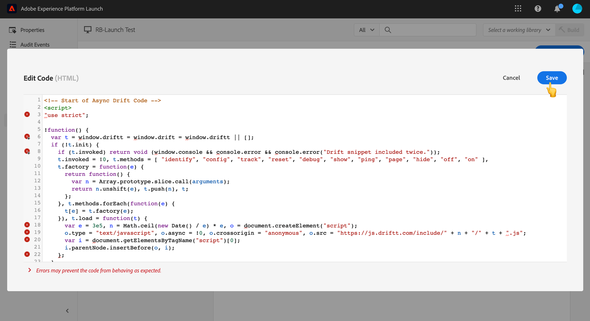Open the Select a working library dropdown
The height and width of the screenshot is (321, 590).
(x=519, y=30)
